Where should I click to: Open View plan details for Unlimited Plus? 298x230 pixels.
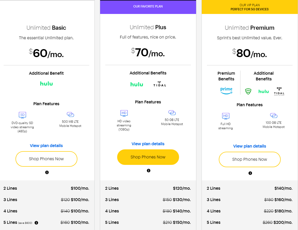pyautogui.click(x=148, y=144)
